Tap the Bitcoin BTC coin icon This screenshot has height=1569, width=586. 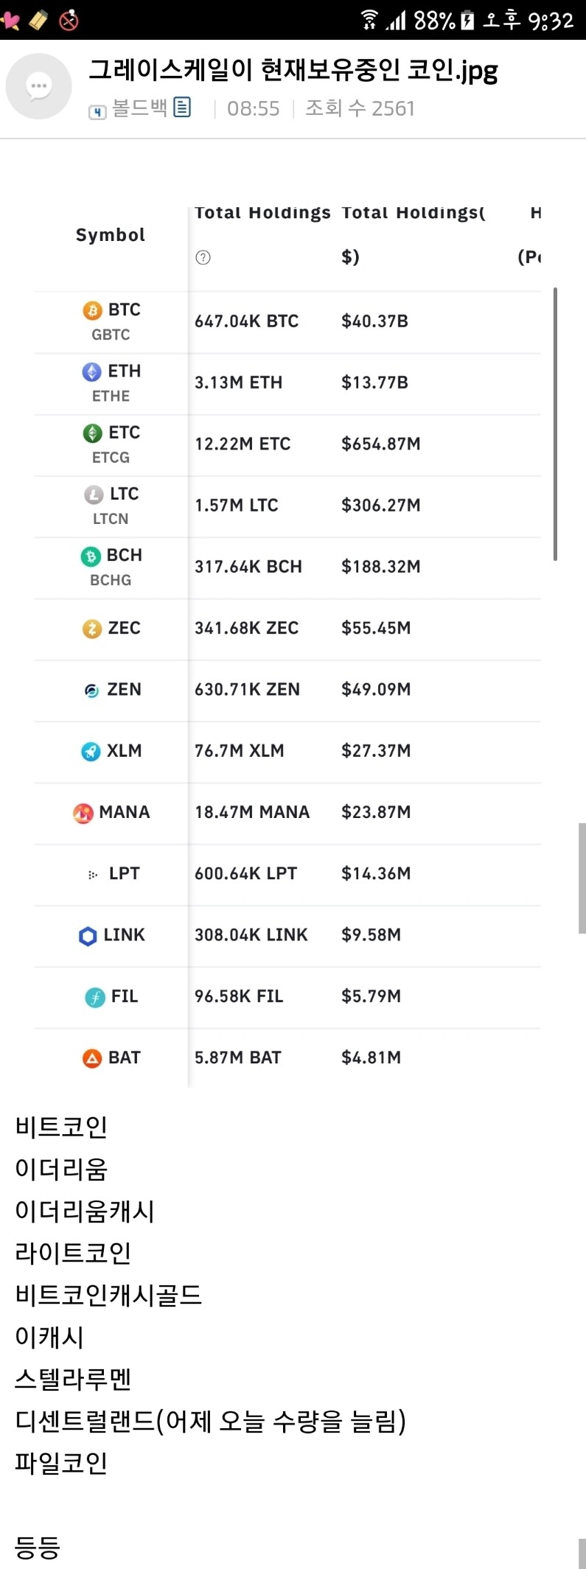[x=92, y=310]
